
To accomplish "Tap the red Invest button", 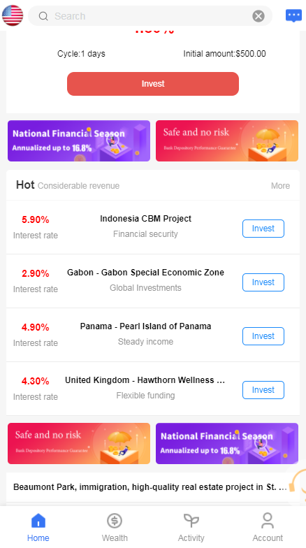I will click(153, 84).
